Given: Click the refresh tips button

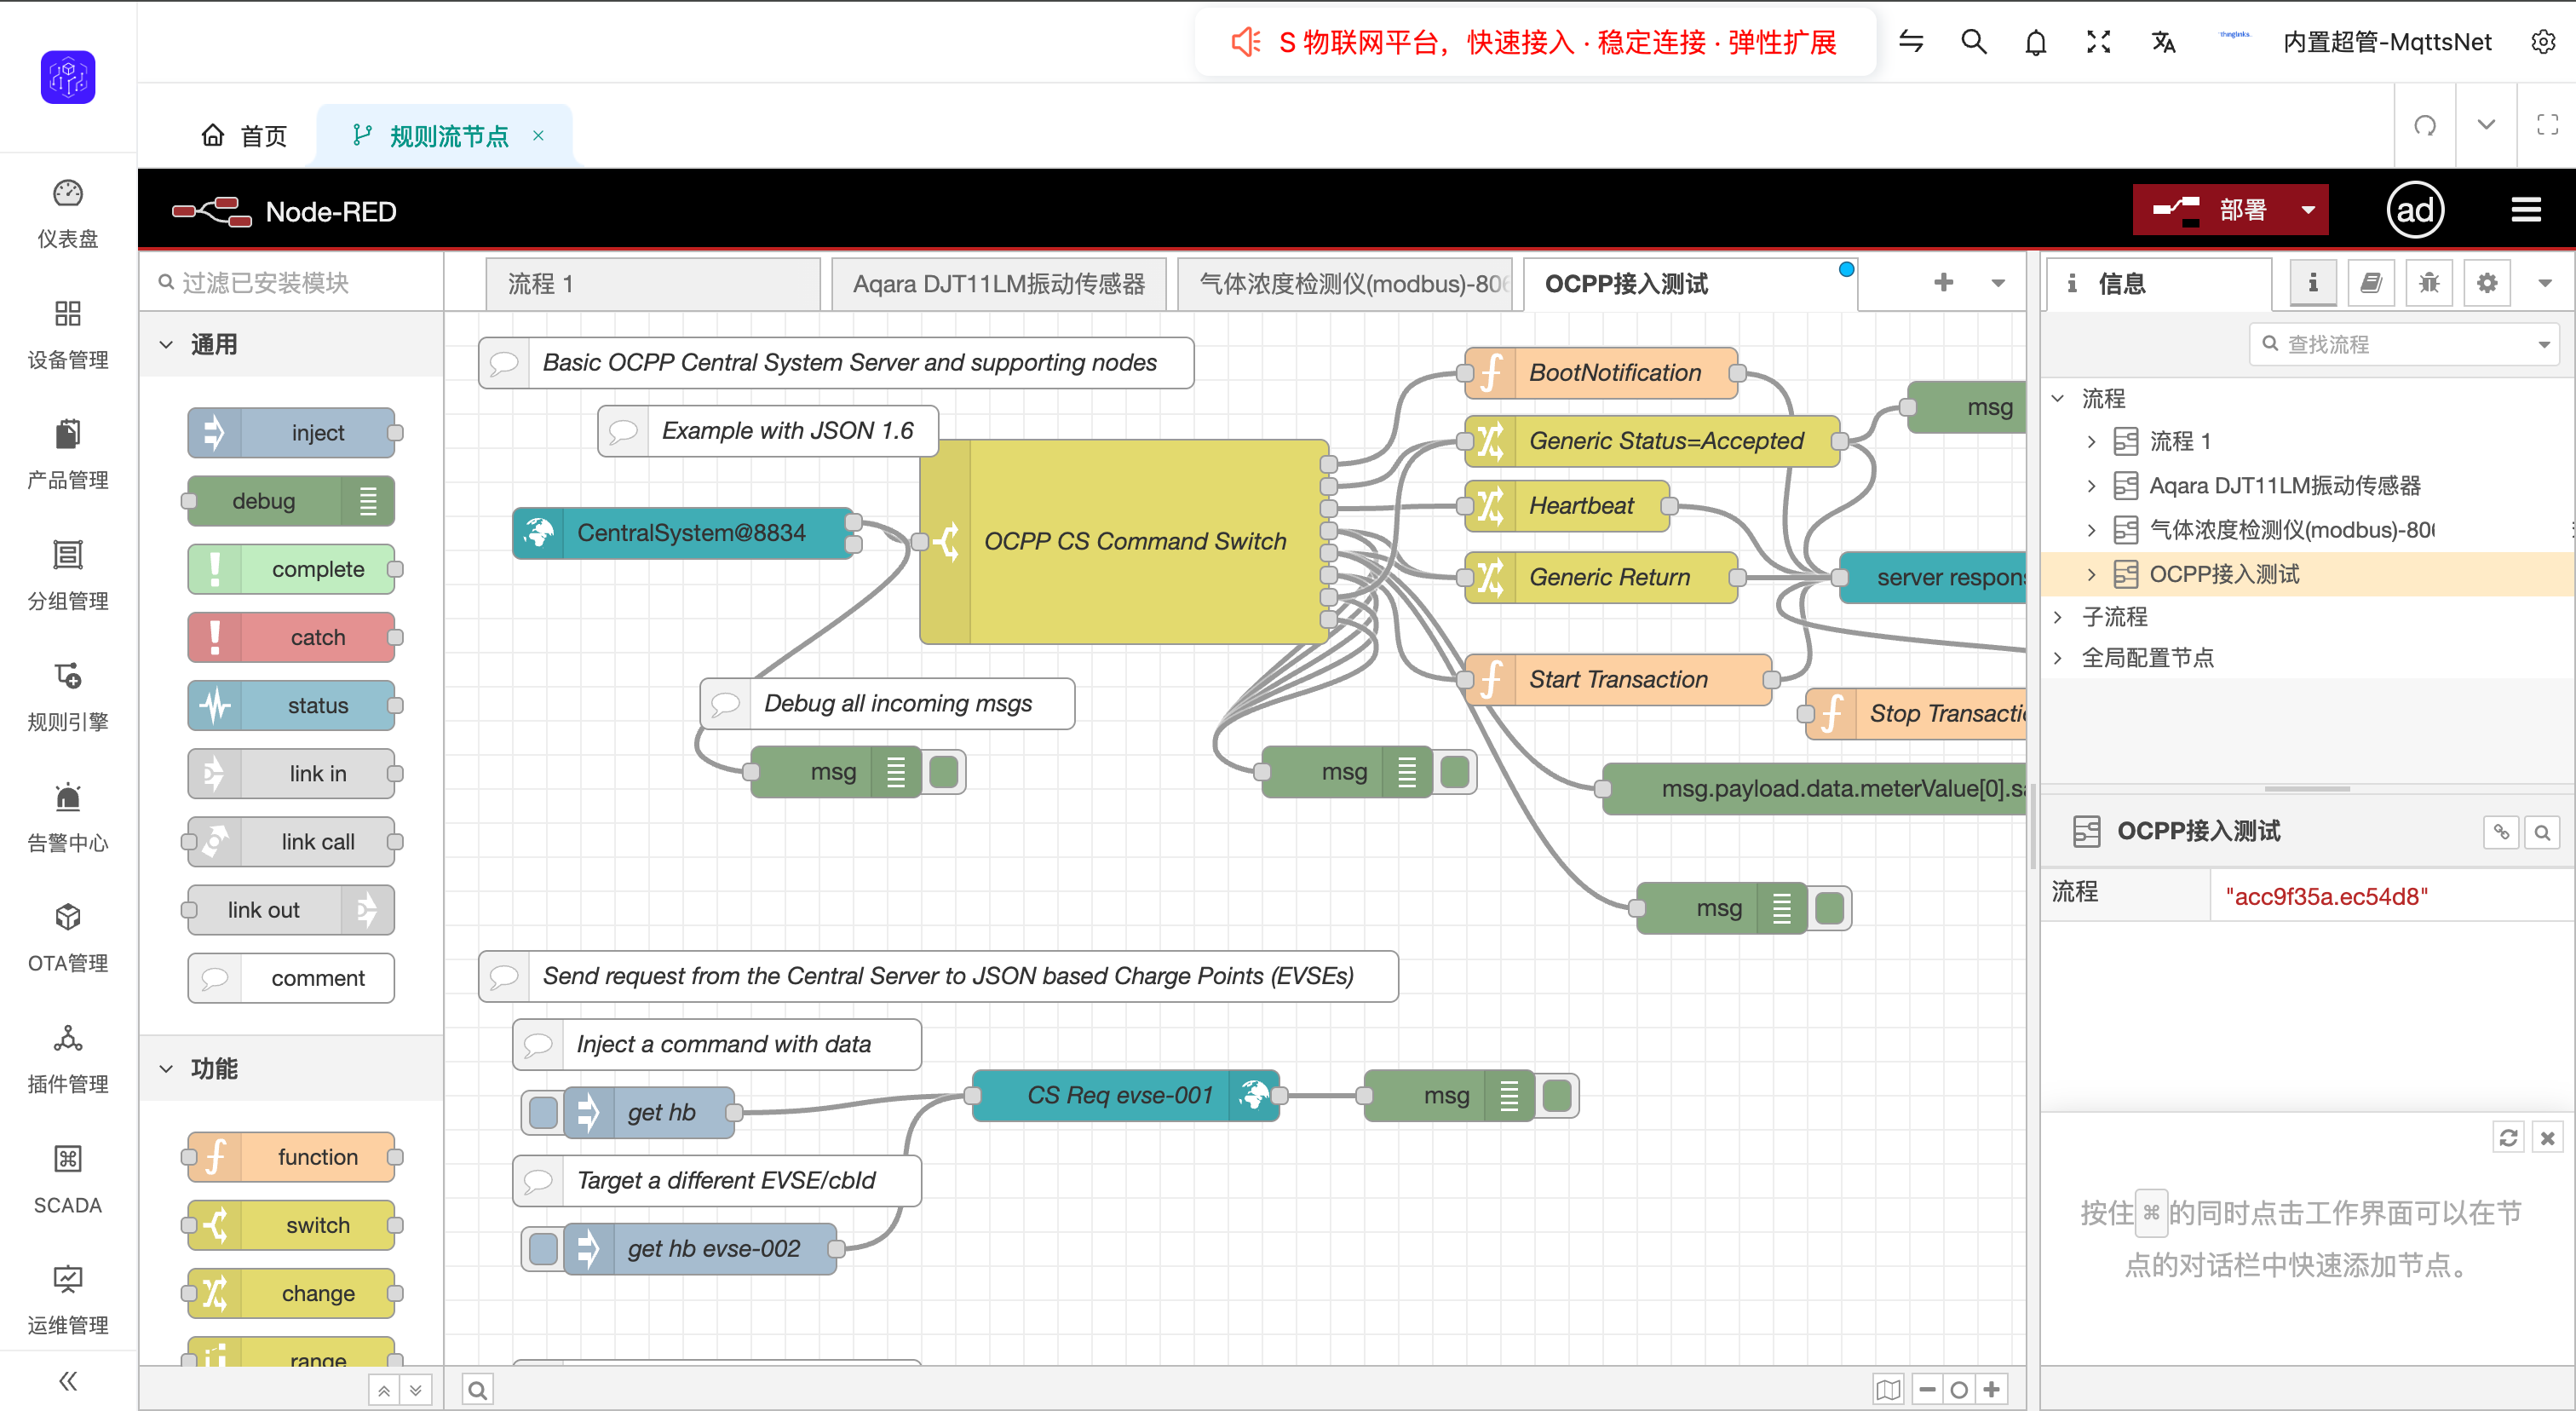Looking at the screenshot, I should pyautogui.click(x=2508, y=1137).
